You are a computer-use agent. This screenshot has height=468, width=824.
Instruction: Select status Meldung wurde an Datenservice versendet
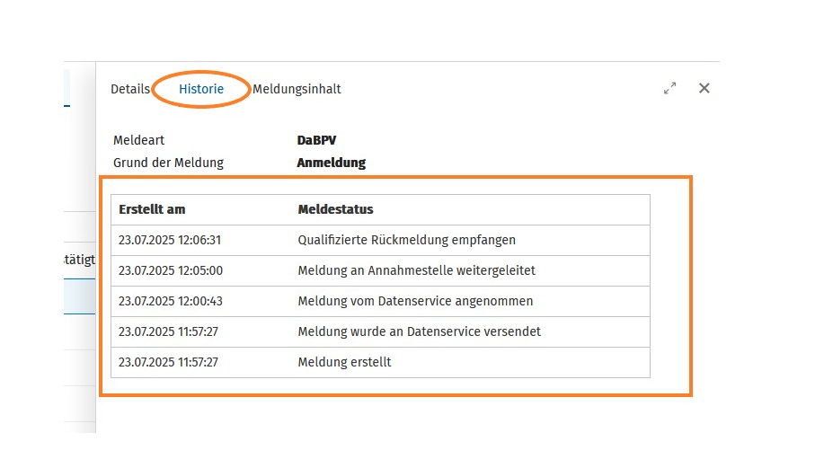pos(419,331)
